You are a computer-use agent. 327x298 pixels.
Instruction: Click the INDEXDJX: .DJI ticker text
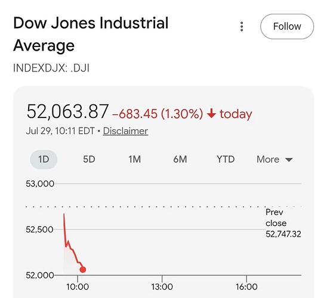coord(51,68)
